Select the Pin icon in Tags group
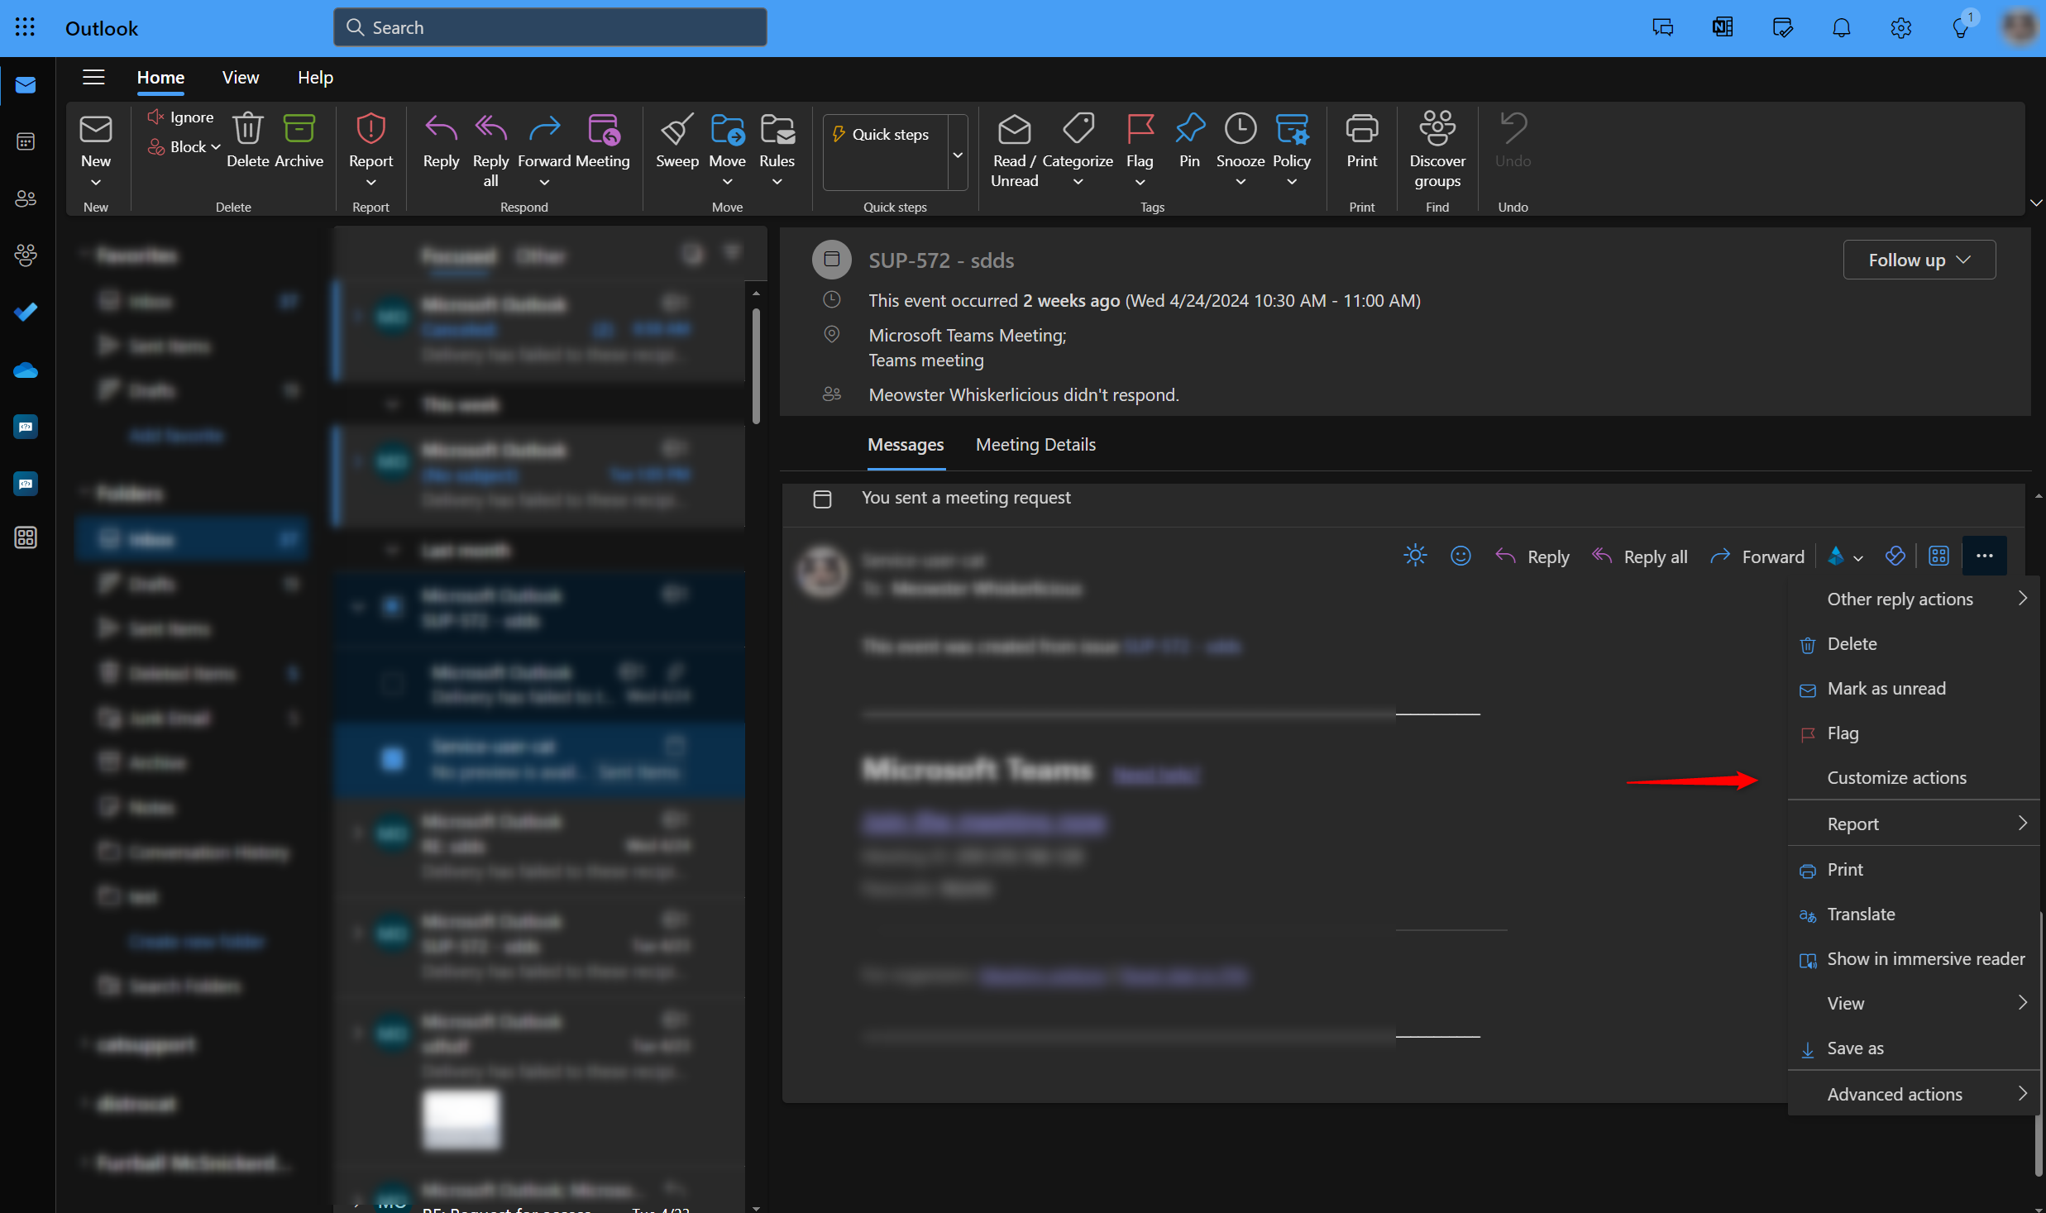 click(x=1189, y=131)
